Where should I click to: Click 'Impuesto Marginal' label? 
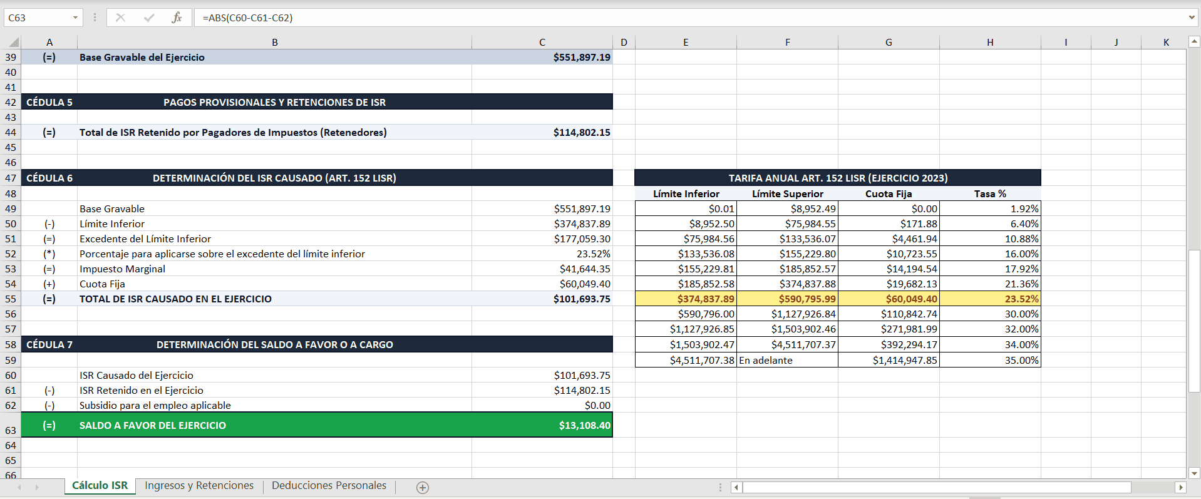click(x=123, y=269)
